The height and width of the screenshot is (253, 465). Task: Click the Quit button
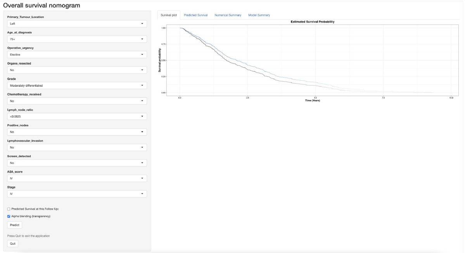[13, 244]
